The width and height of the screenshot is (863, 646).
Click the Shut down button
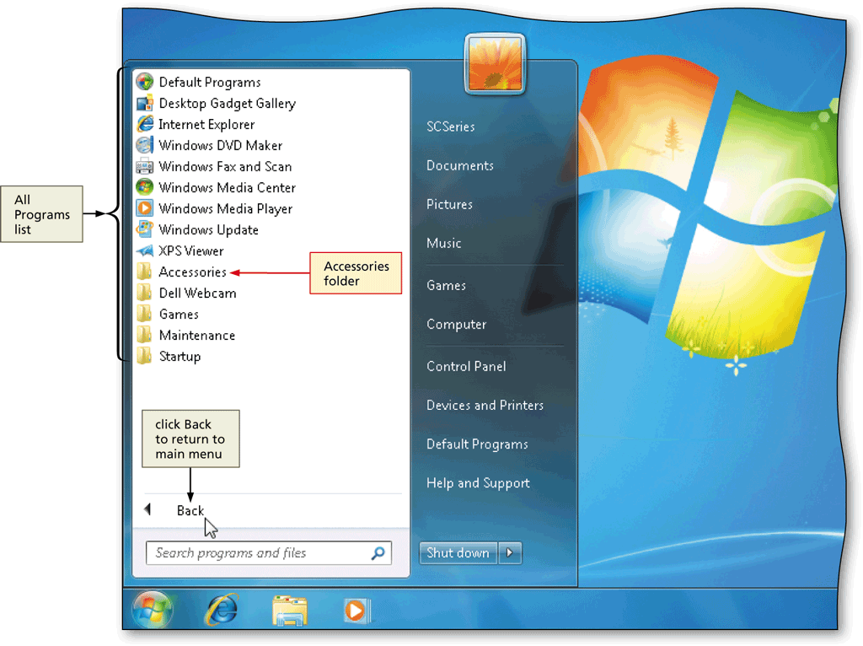tap(458, 552)
